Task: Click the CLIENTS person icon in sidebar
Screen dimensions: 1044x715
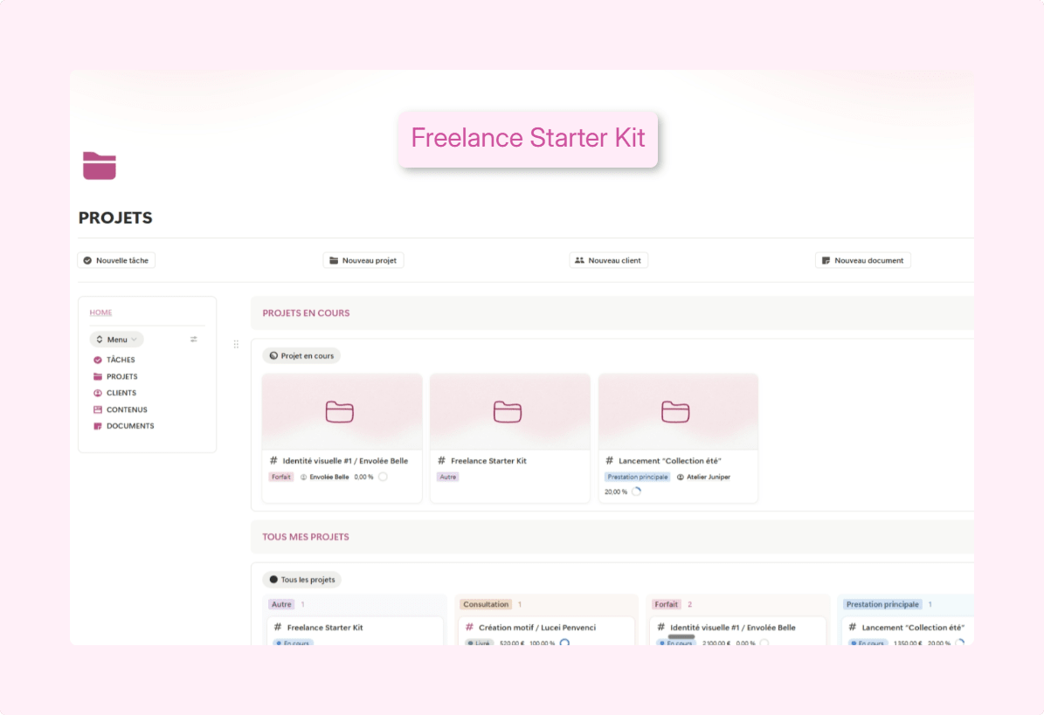Action: click(x=98, y=393)
